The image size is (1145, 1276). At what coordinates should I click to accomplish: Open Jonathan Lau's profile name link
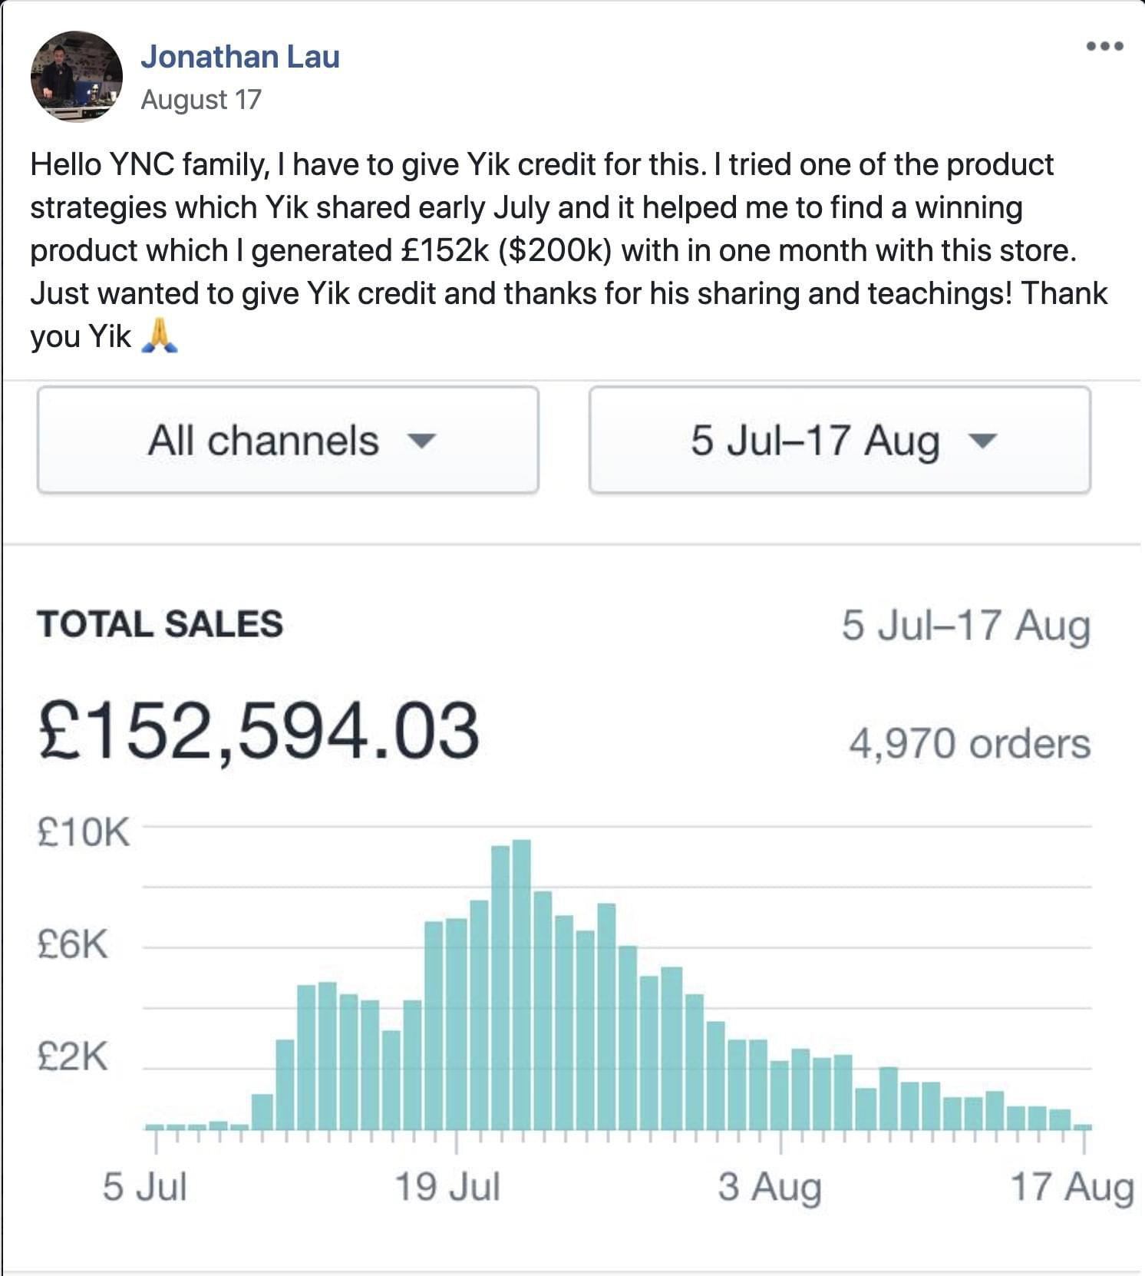point(239,57)
